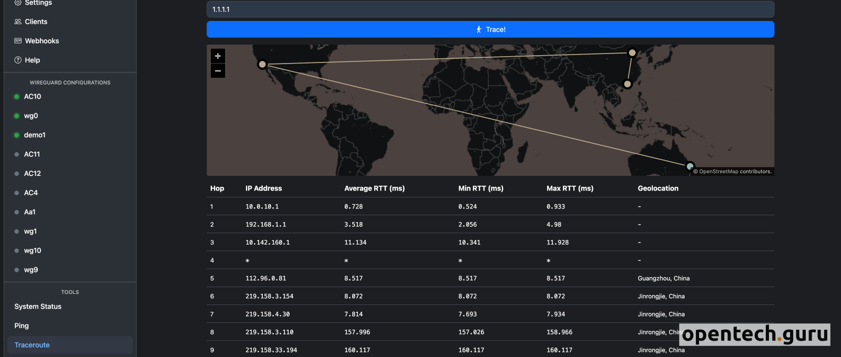This screenshot has height=357, width=841.
Task: Click gray status dot of wg9
Action: point(17,270)
